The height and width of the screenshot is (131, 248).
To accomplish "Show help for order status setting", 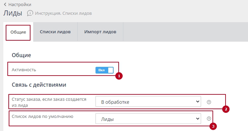I will point(209,102).
